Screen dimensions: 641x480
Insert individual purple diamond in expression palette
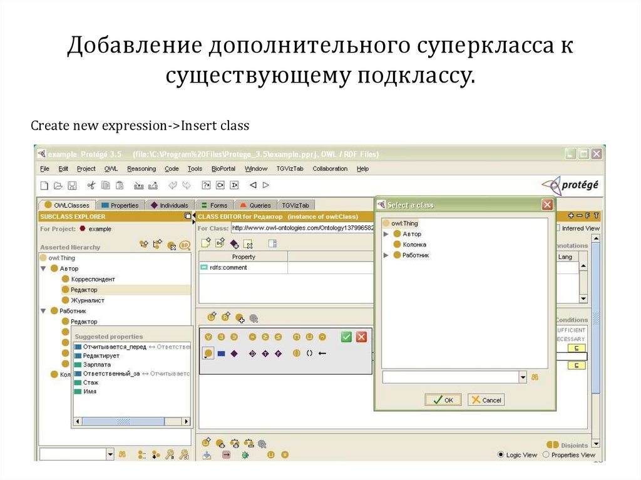234,354
